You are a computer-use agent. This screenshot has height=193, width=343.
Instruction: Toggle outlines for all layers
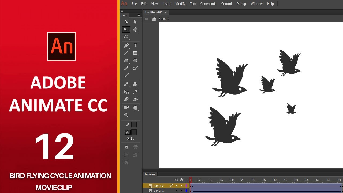coord(186,180)
